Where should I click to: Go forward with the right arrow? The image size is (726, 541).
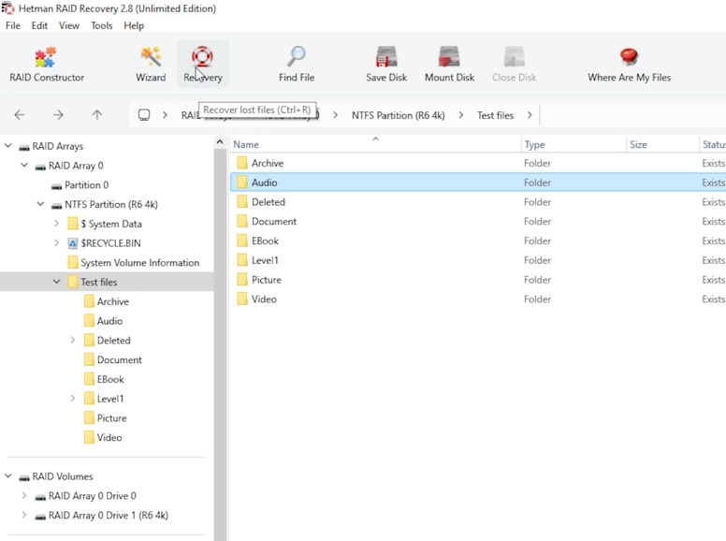pos(58,115)
